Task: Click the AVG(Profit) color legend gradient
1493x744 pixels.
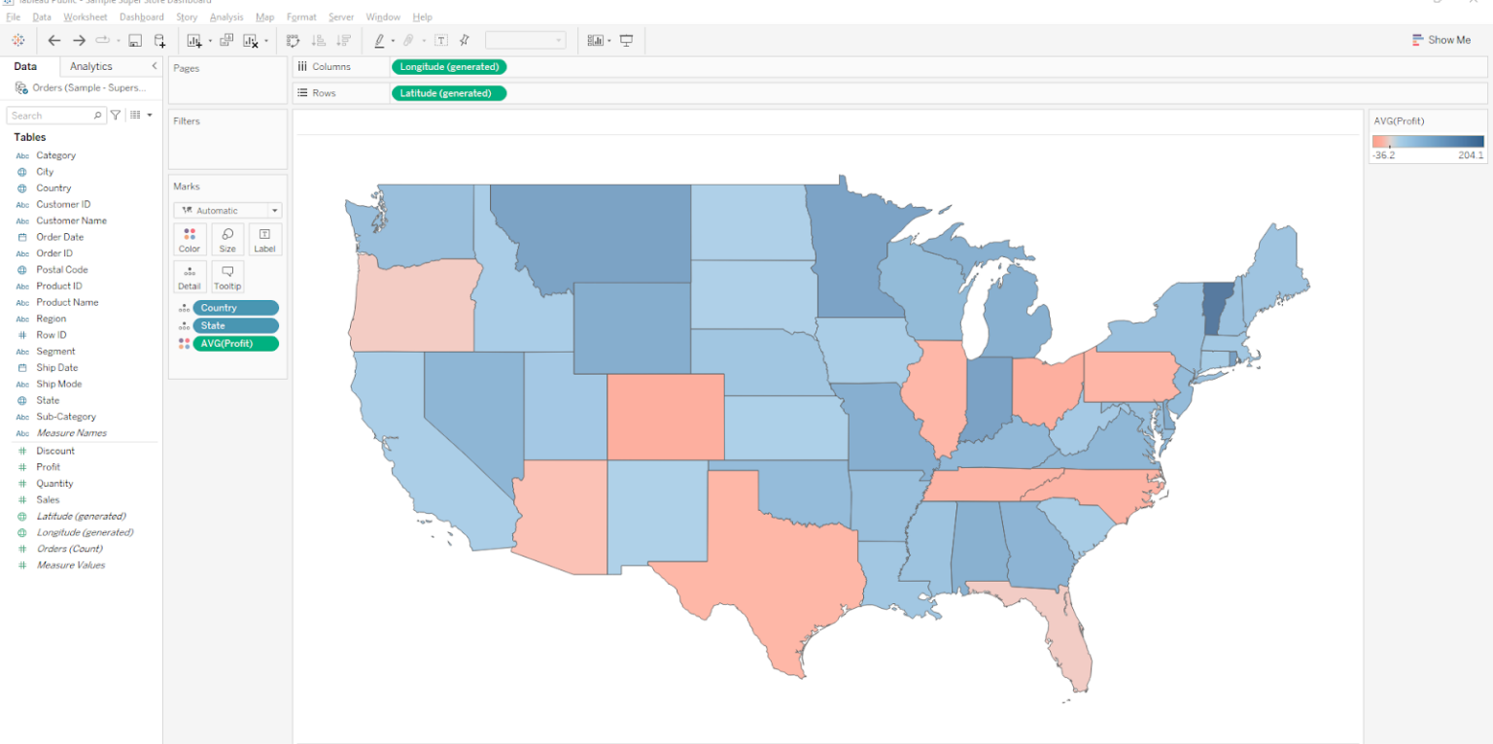Action: (x=1427, y=140)
